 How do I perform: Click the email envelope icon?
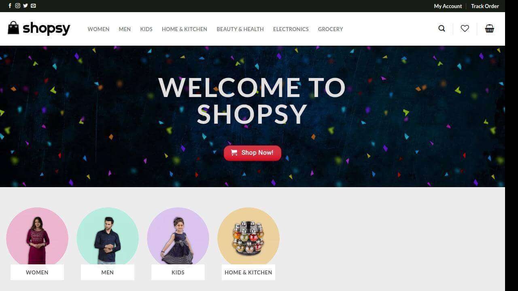point(33,6)
